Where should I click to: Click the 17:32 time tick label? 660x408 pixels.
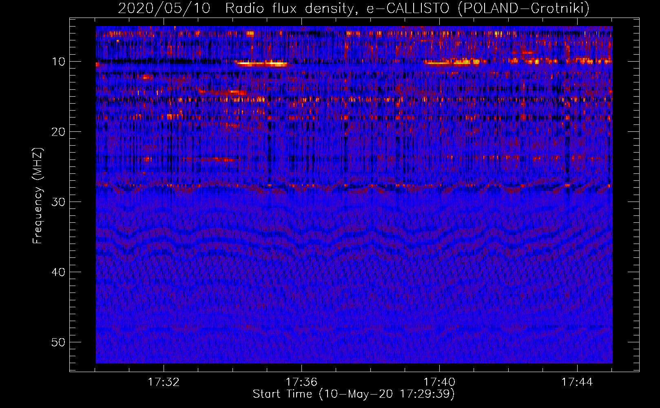click(164, 382)
